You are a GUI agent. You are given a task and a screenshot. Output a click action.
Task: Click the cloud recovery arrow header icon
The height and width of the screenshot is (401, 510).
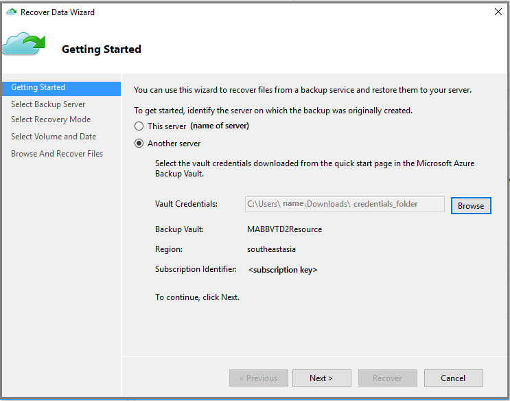click(x=23, y=44)
